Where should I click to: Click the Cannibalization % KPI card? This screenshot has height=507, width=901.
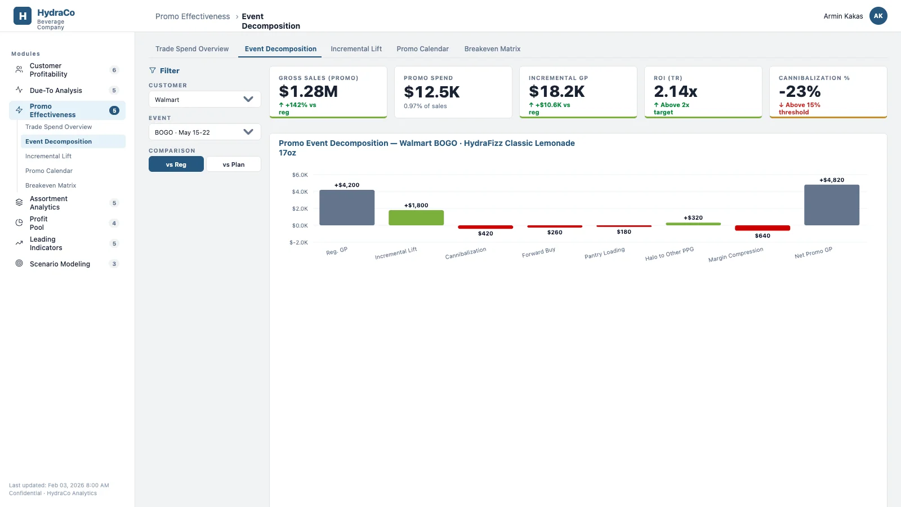828,92
